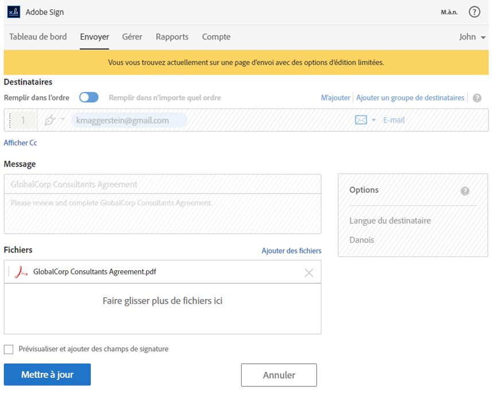Select the Envoyer tab
Screen dimensions: 492x396
tap(95, 37)
